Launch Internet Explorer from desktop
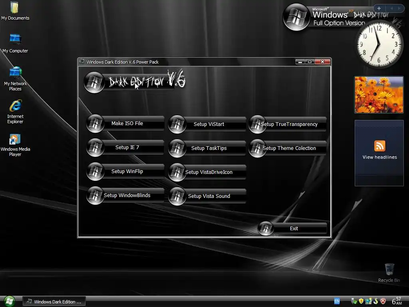The width and height of the screenshot is (409, 307). tap(15, 112)
